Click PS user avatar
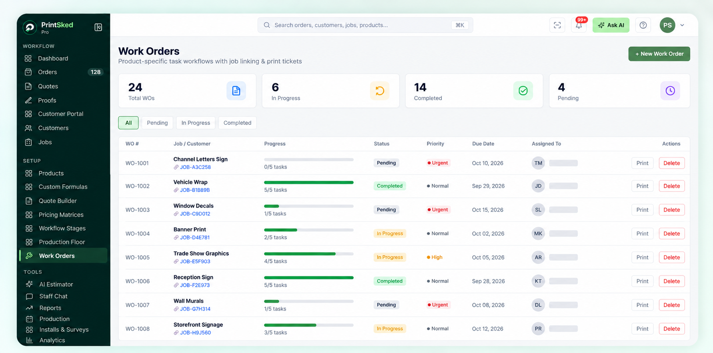 (x=667, y=25)
